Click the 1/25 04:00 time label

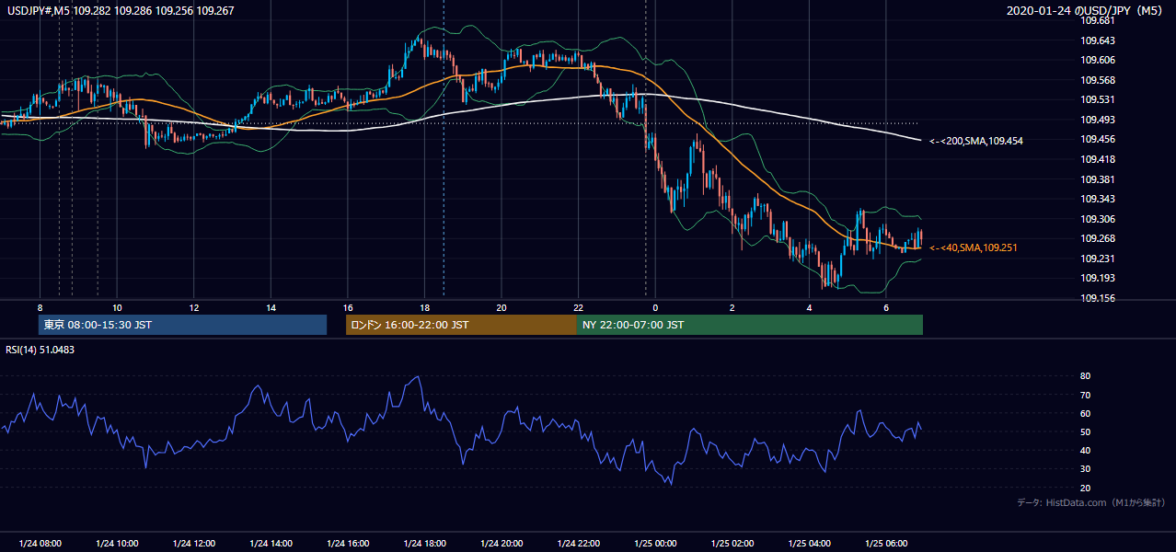coord(809,544)
